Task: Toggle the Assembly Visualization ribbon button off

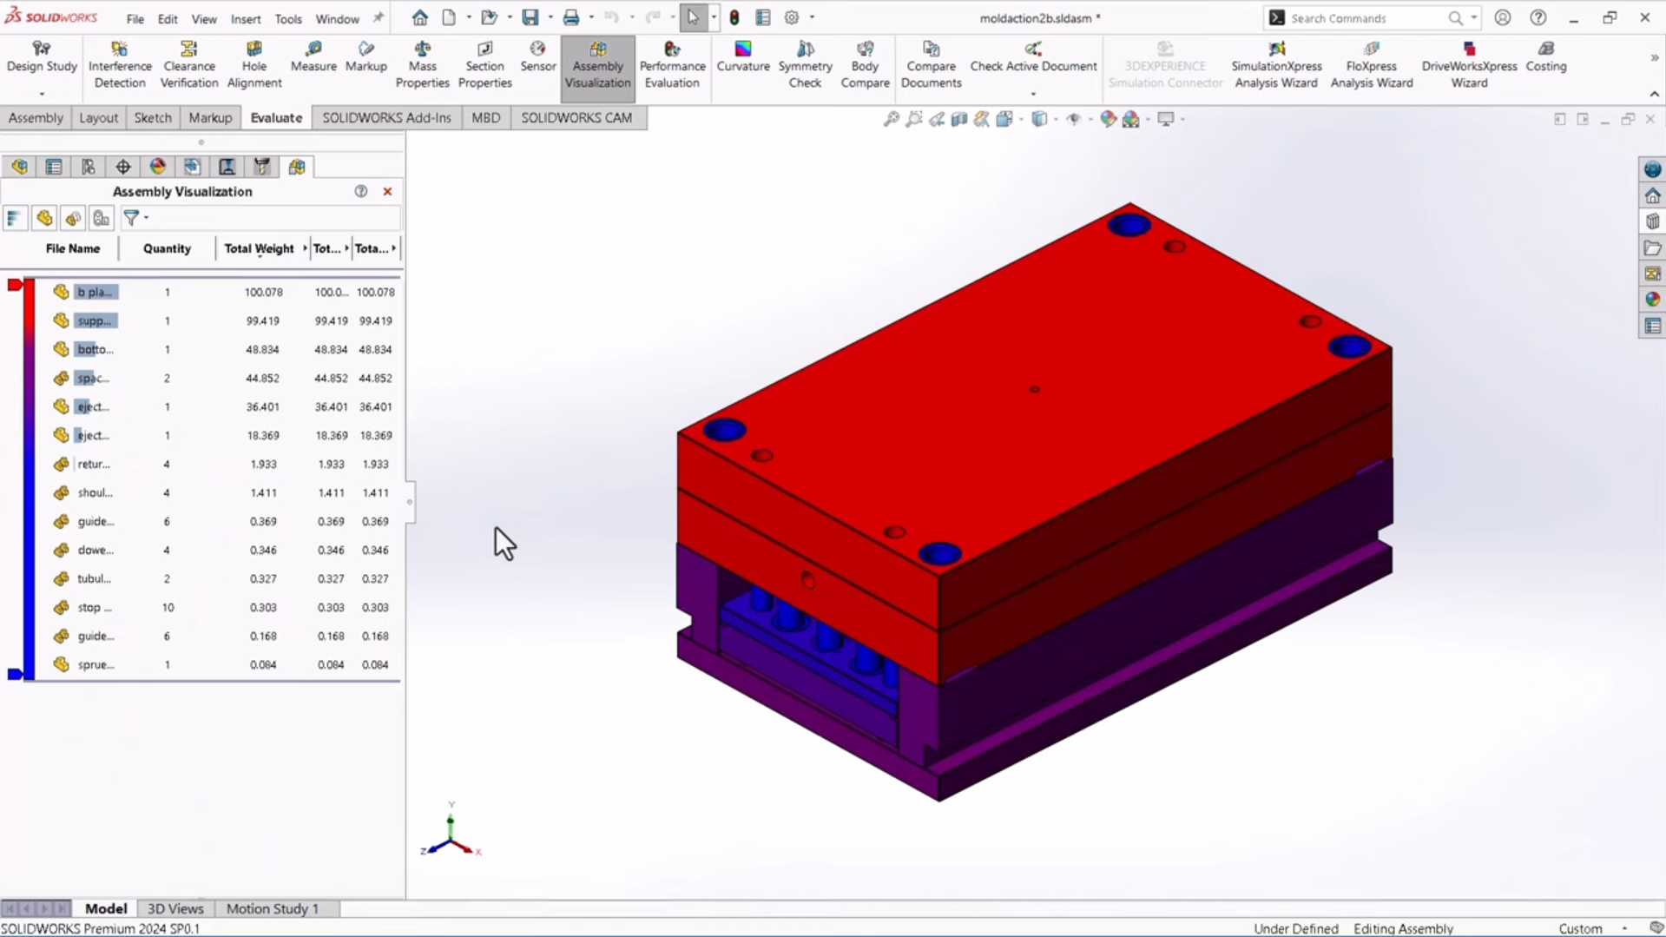Action: 597,67
